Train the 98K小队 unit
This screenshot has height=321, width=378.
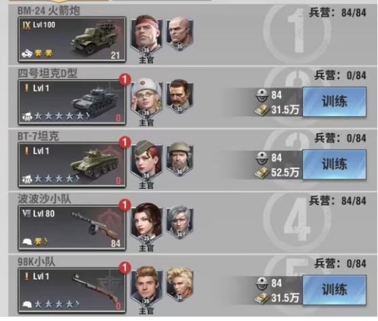[x=334, y=290]
